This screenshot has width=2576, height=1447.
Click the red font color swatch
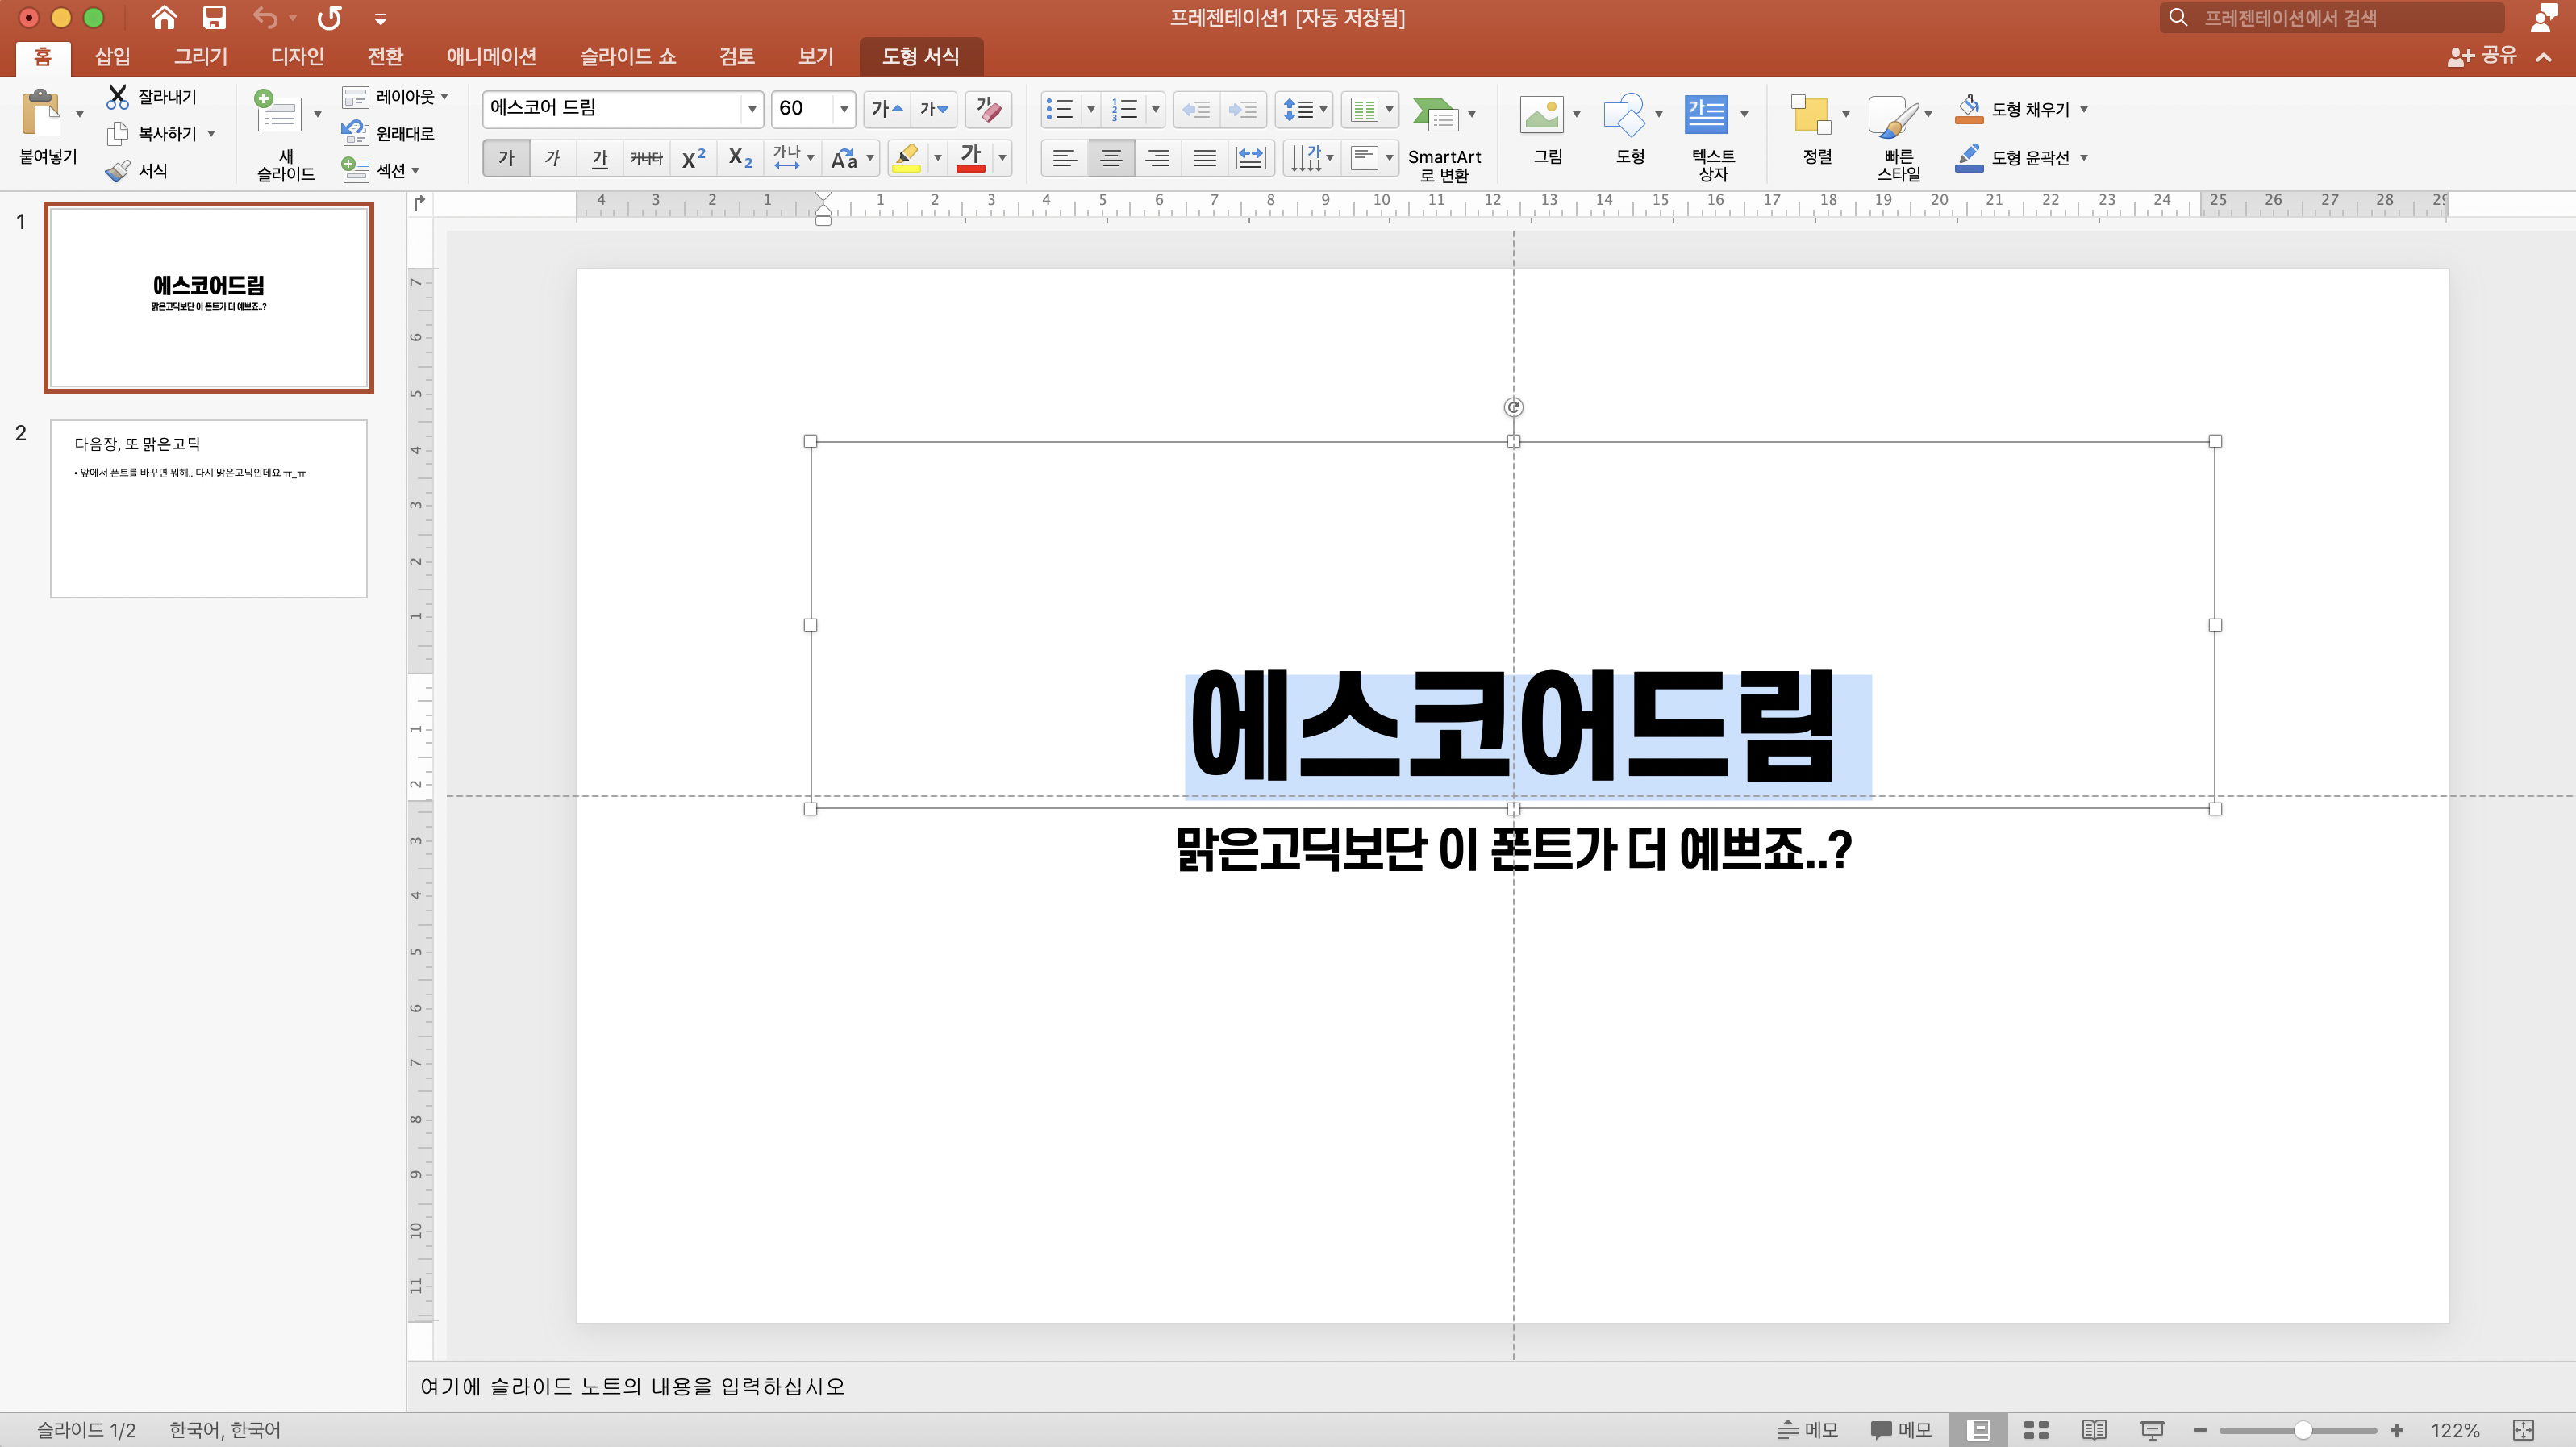click(x=970, y=158)
